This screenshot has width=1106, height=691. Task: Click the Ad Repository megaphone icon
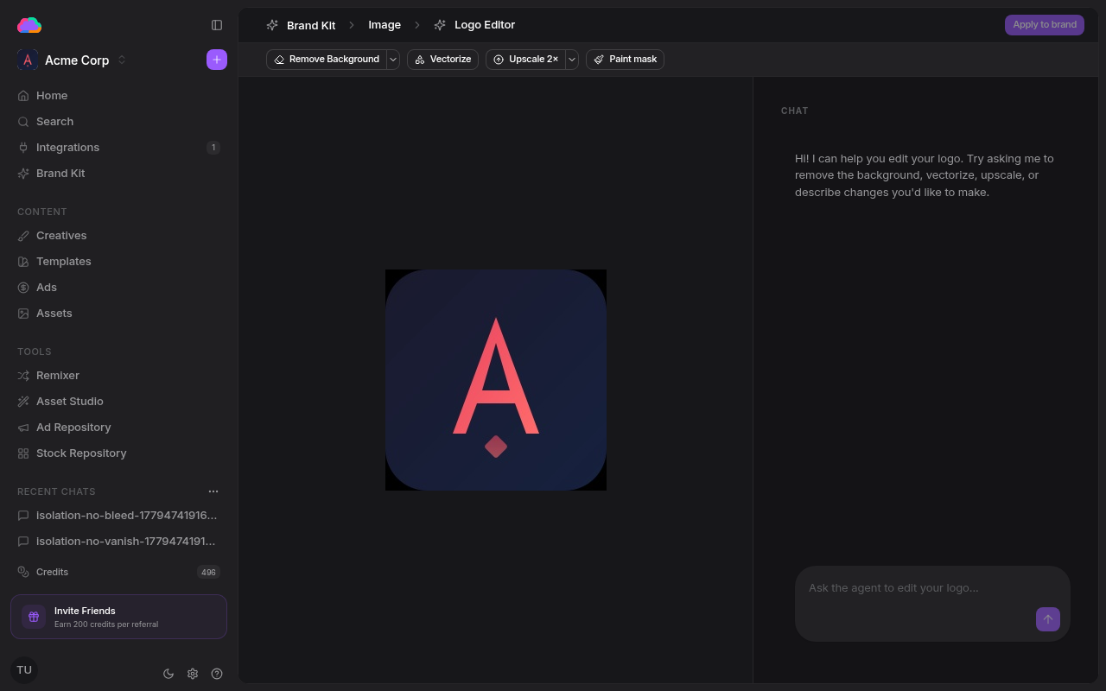coord(23,427)
